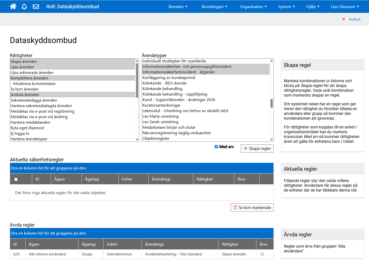369x269 pixels.
Task: Click 'Alla interna användare' in inherited rules
Action: 48,254
